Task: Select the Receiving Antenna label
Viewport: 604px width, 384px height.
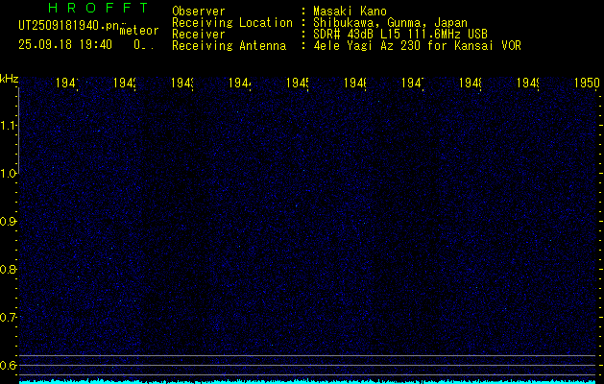Action: coord(229,45)
